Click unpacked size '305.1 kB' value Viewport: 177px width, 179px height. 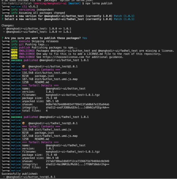click(52, 101)
